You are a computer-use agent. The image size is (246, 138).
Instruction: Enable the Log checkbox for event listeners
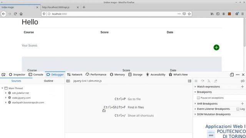[x=238, y=109]
